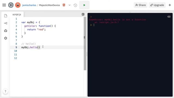Click line number 12 in gutter
Image resolution: width=174 pixels, height=98 pixels.
[15, 58]
